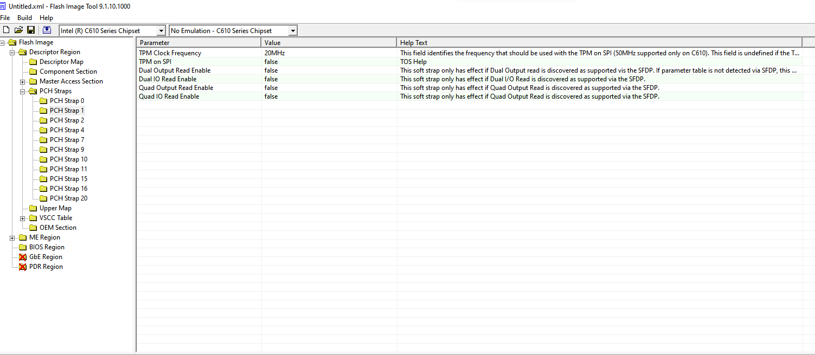Click the Component Section folder icon
The image size is (815, 355).
click(33, 72)
